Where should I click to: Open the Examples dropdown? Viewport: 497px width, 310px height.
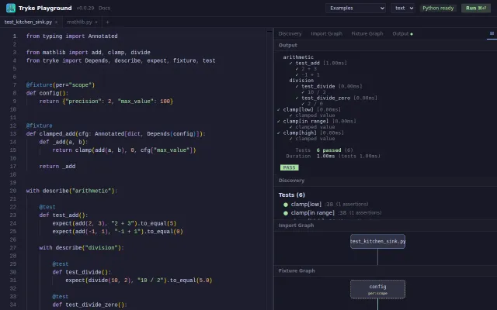pyautogui.click(x=356, y=9)
